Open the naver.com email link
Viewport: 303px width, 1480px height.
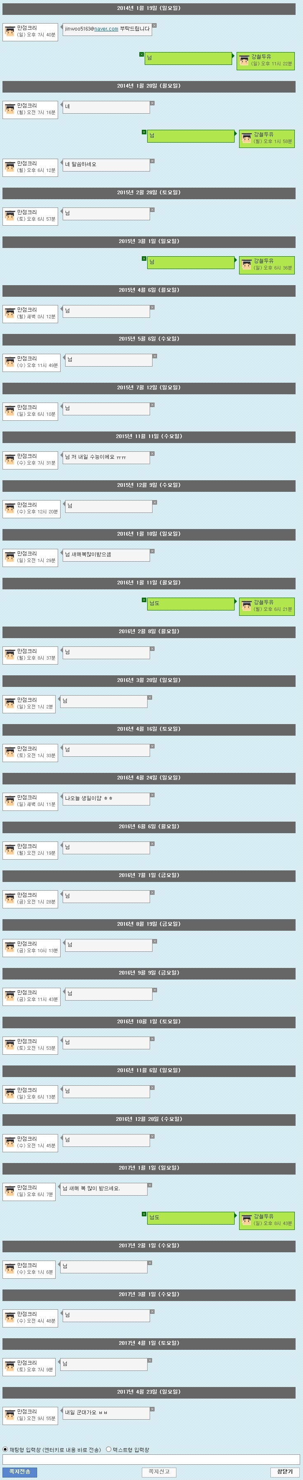coord(106,29)
